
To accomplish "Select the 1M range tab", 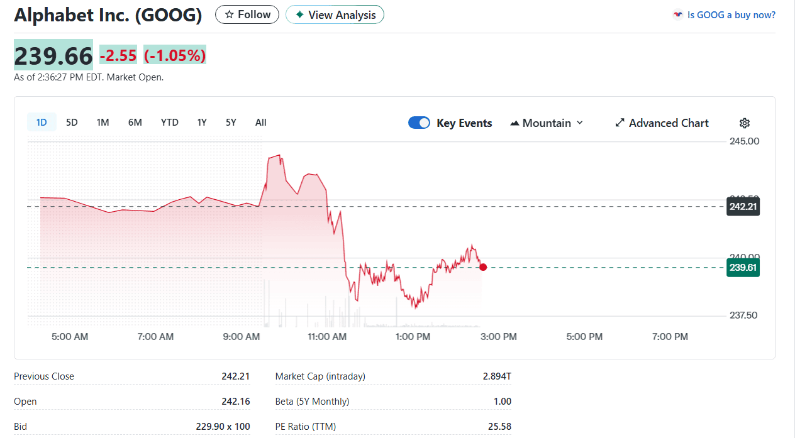I will [x=103, y=123].
